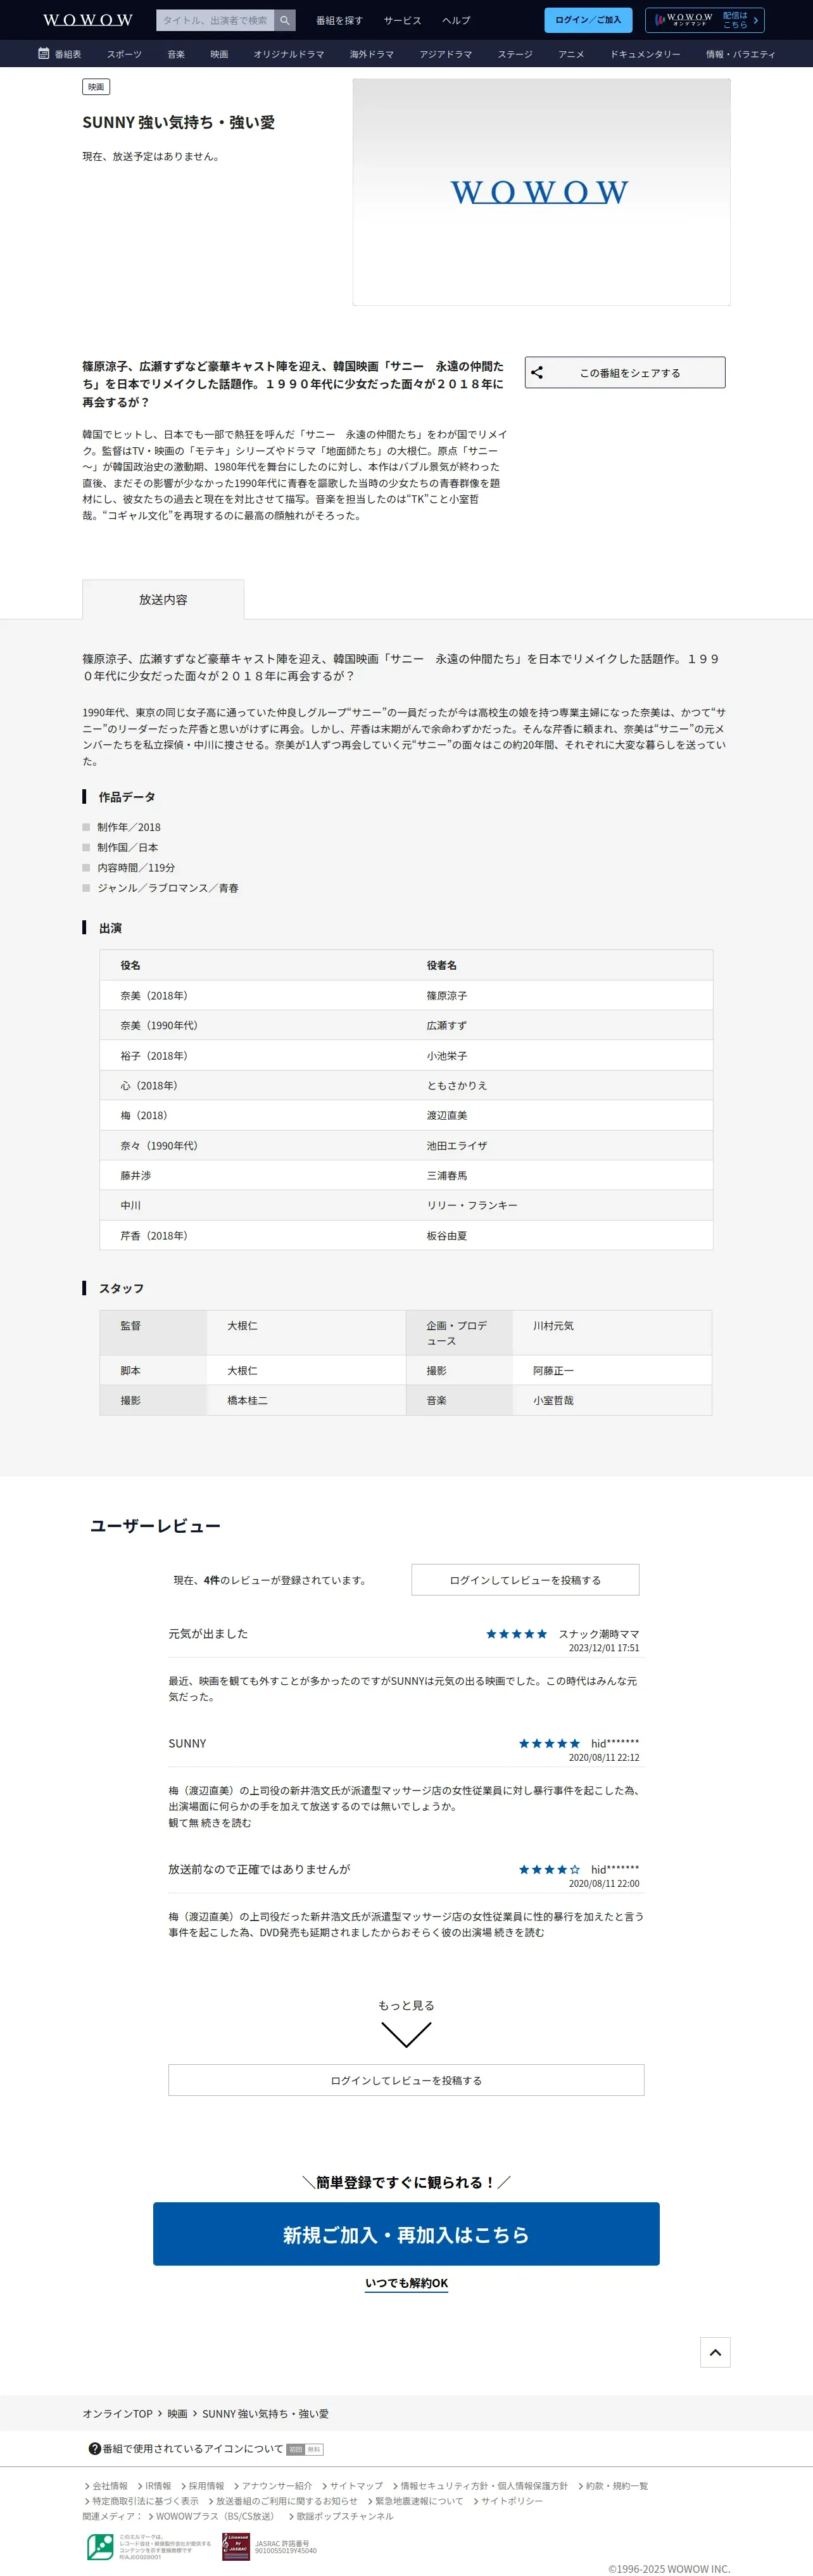The image size is (813, 2576).
Task: Go to the アニメ category
Action: (x=571, y=54)
